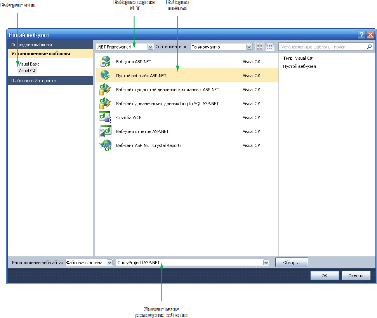Click the Linq to SQL dynamic data icon
The image size is (377, 318).
(105, 103)
